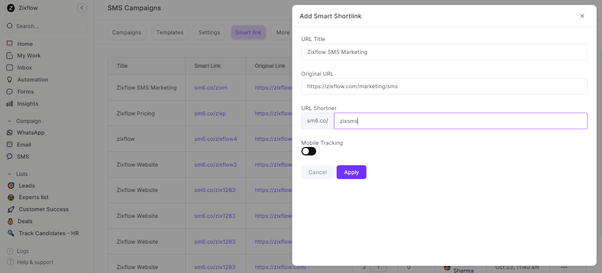602x273 pixels.
Task: Switch to the Templates tab
Action: click(x=170, y=33)
